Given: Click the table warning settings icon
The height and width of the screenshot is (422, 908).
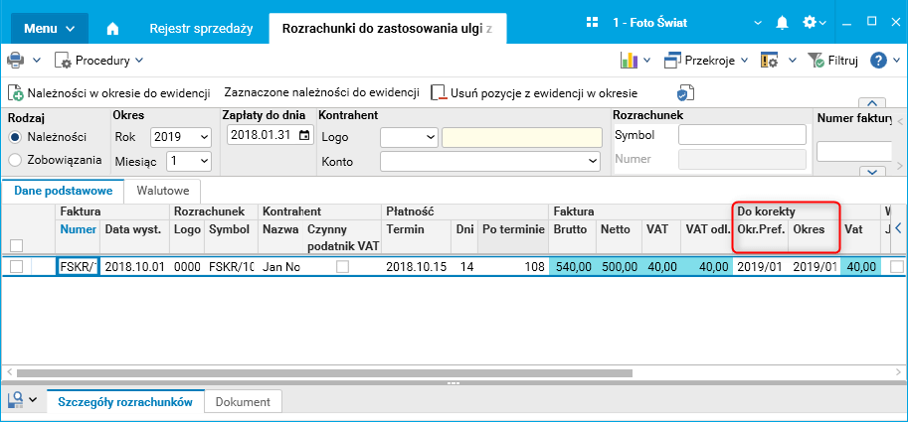Looking at the screenshot, I should (769, 61).
